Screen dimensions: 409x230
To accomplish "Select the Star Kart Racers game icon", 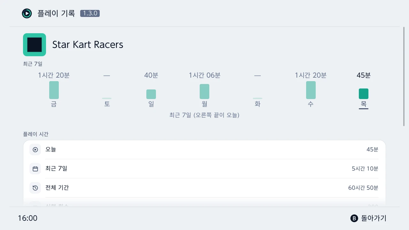I will point(35,45).
